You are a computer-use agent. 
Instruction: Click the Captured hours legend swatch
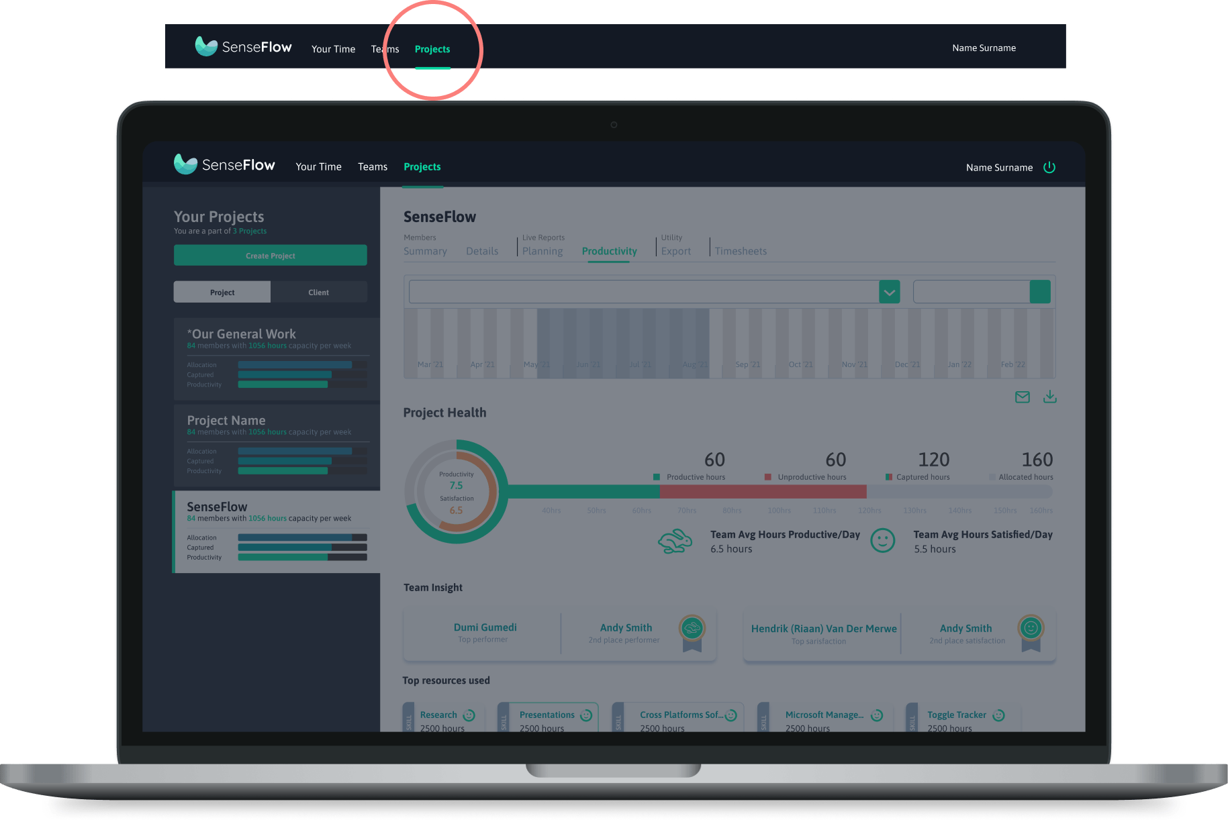[x=889, y=477]
